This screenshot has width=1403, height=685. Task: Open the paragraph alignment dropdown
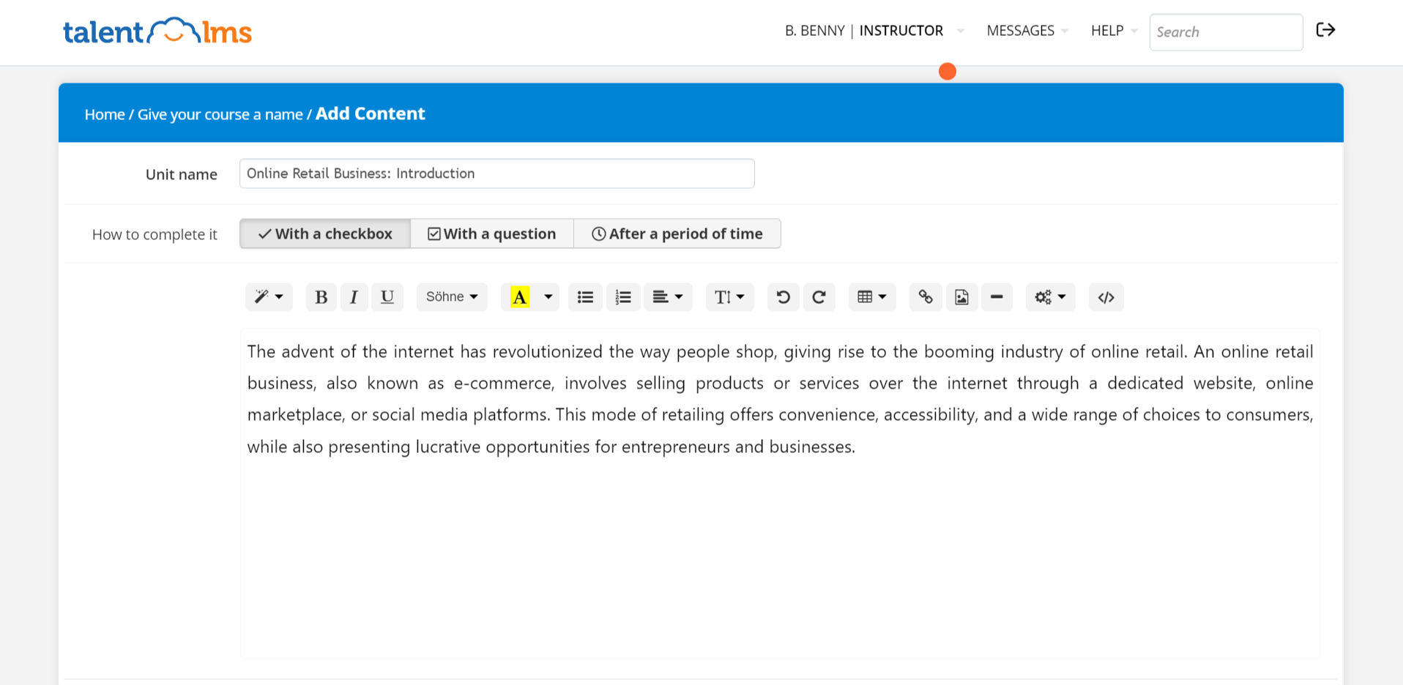pyautogui.click(x=668, y=297)
